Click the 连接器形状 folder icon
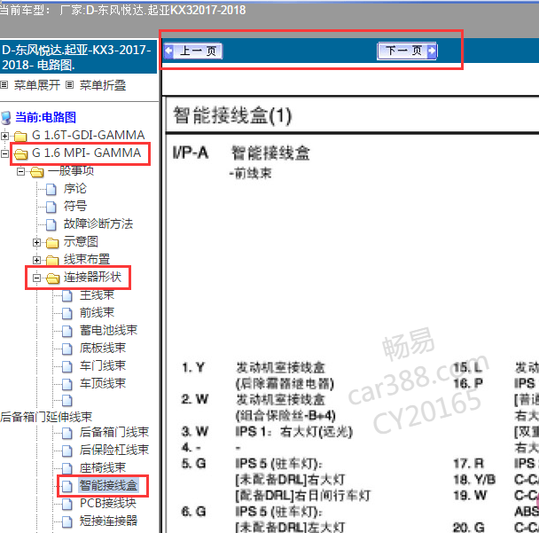 tap(52, 278)
